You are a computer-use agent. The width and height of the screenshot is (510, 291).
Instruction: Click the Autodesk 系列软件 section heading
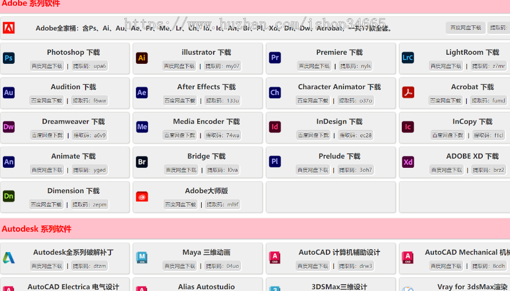[x=36, y=229]
